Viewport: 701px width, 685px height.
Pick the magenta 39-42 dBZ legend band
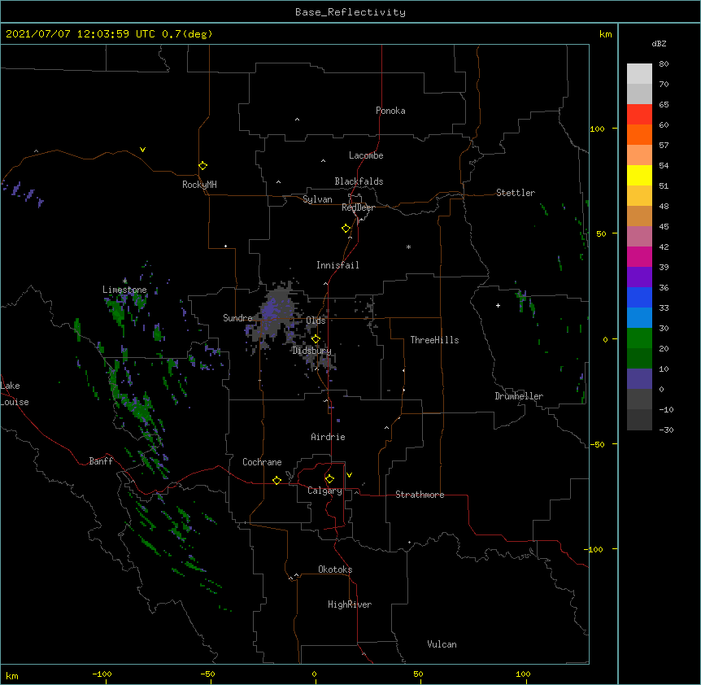point(639,256)
